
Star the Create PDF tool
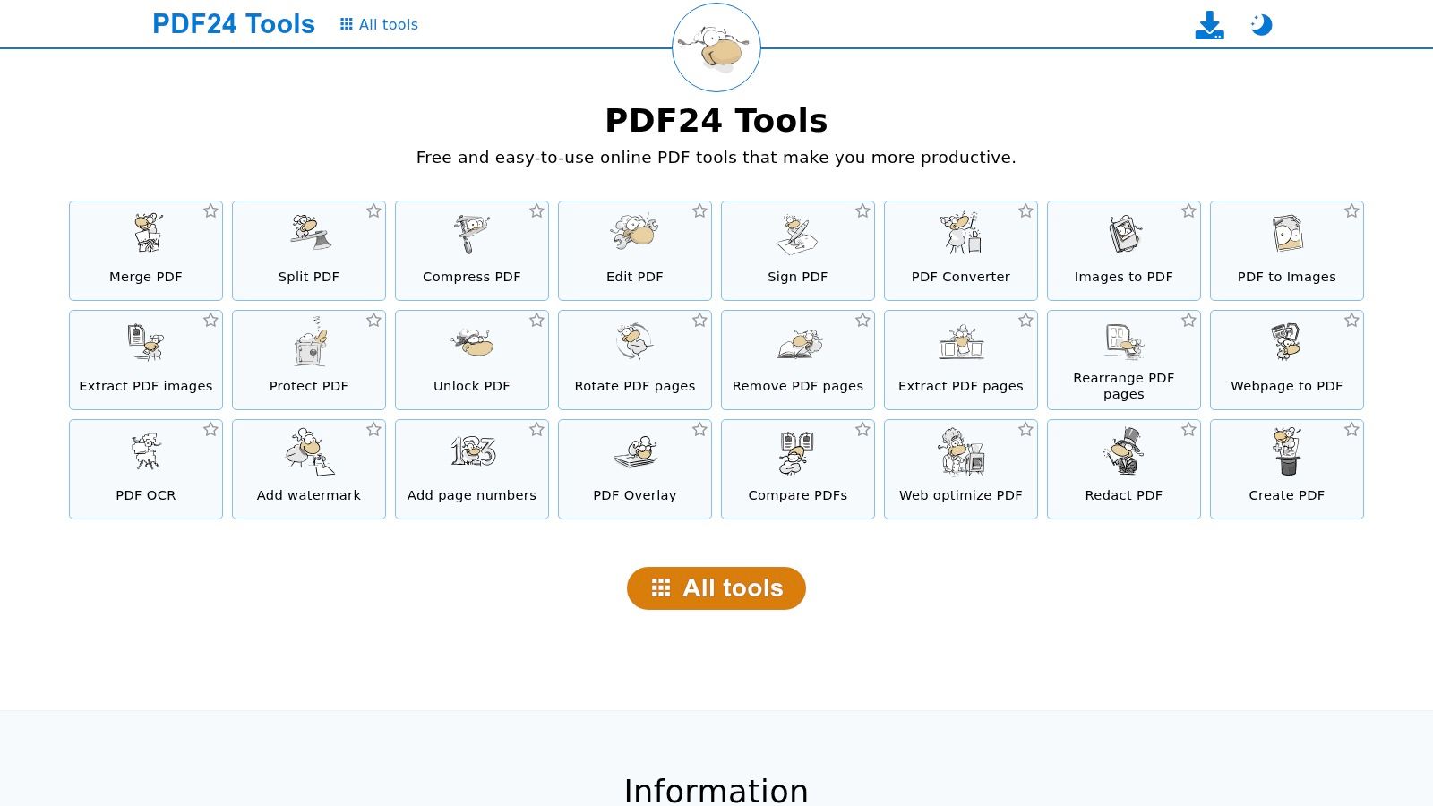coord(1351,430)
